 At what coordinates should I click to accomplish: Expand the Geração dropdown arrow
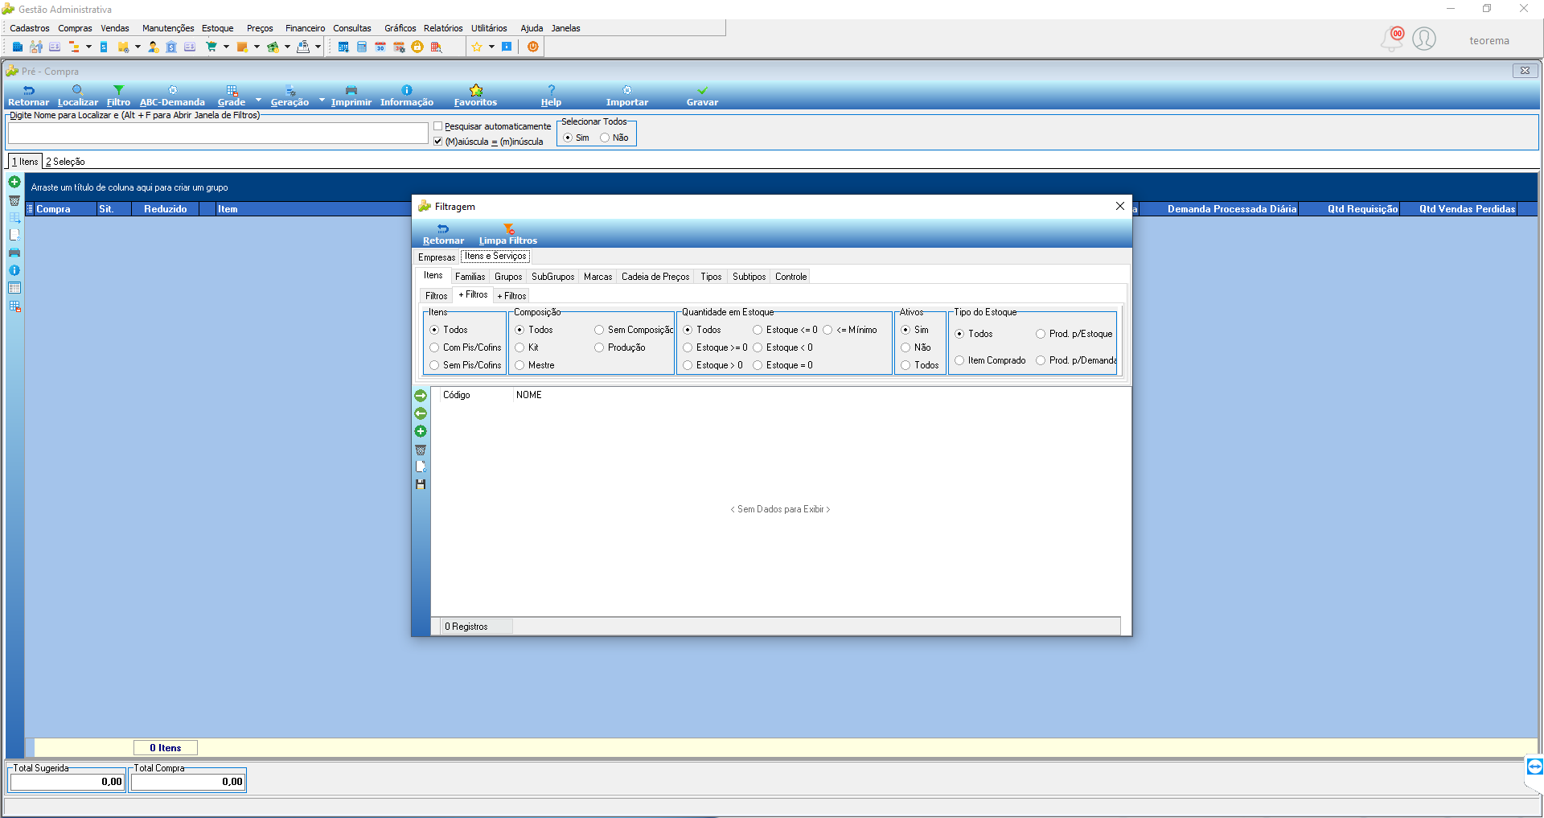point(322,100)
